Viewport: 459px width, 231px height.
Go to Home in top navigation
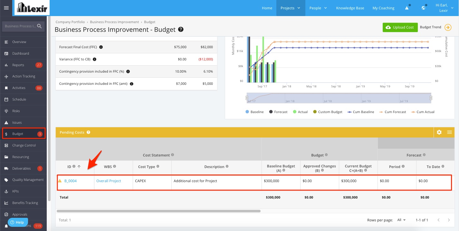coord(267,8)
